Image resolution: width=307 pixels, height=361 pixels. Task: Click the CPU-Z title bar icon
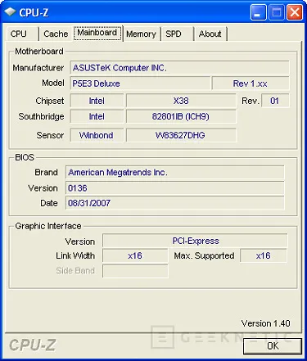(x=10, y=12)
